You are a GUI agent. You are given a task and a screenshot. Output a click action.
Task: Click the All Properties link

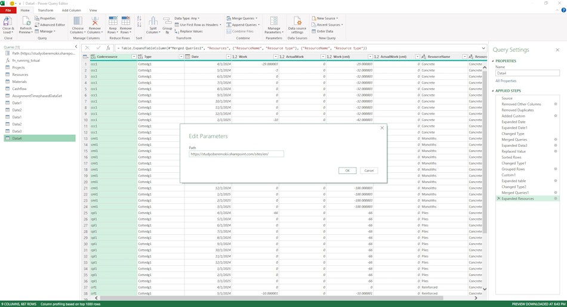pos(506,81)
